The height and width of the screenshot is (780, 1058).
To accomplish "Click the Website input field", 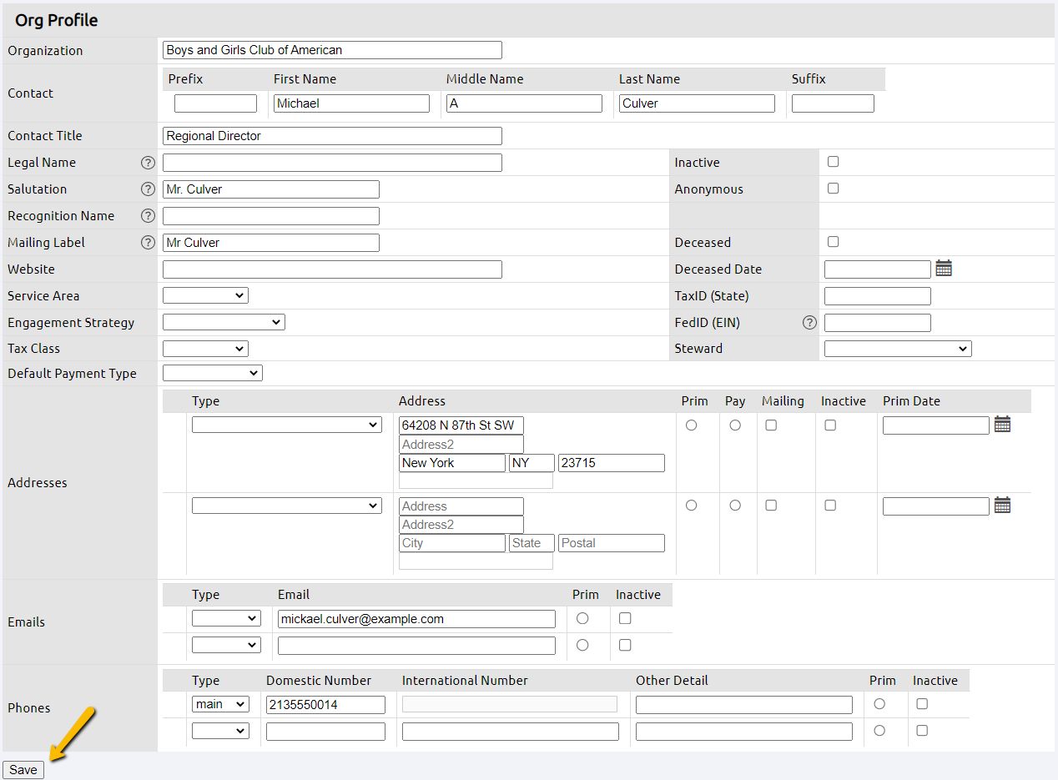I will 332,269.
